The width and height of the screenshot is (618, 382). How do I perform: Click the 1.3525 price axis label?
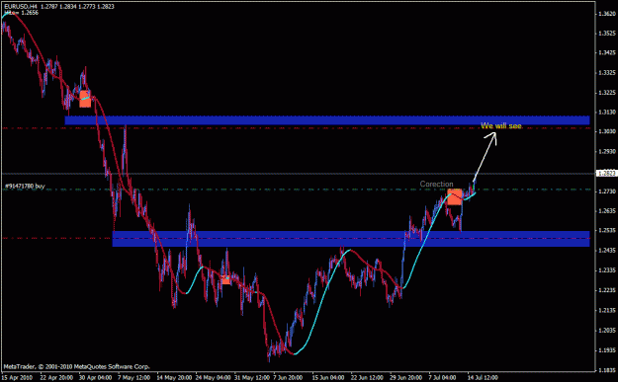coord(606,34)
